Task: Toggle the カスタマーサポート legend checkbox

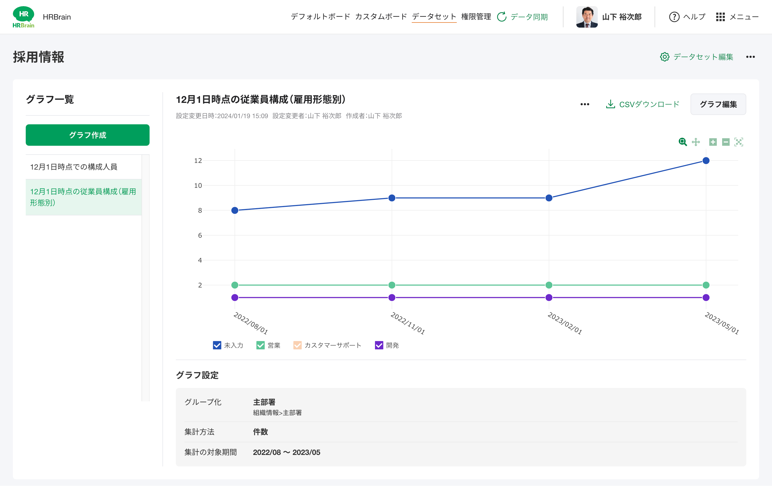Action: pos(297,345)
